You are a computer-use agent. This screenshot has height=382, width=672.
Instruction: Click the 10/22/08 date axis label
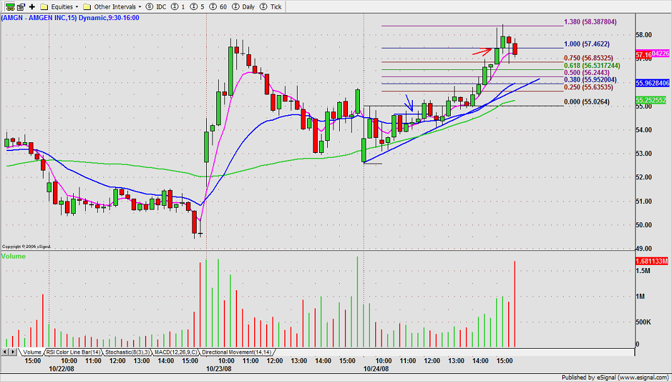click(61, 368)
